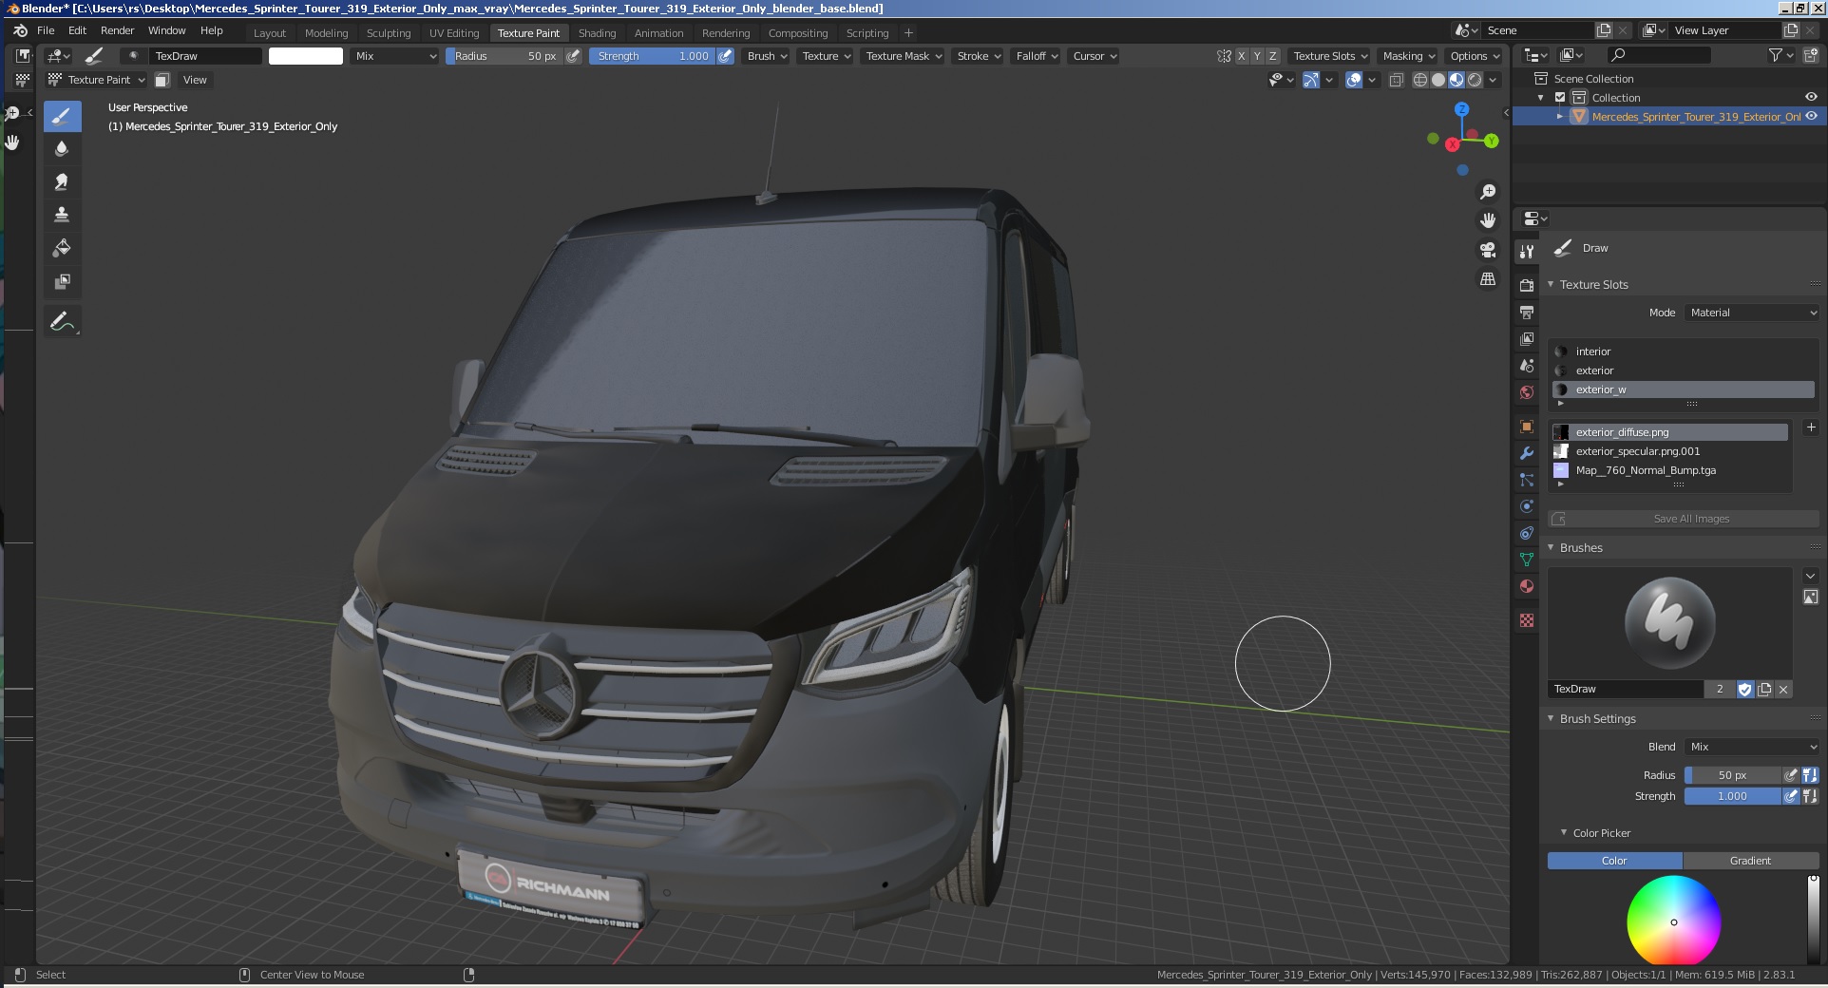Screen dimensions: 1828x988
Task: Add new collection in outliner
Action: tap(1811, 56)
